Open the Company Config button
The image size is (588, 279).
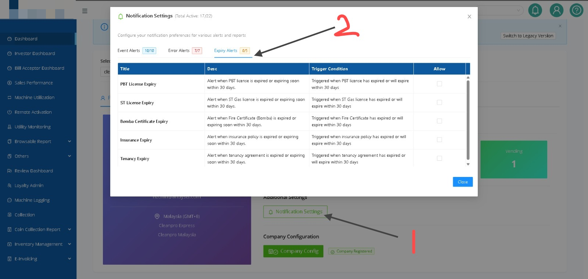pos(293,251)
